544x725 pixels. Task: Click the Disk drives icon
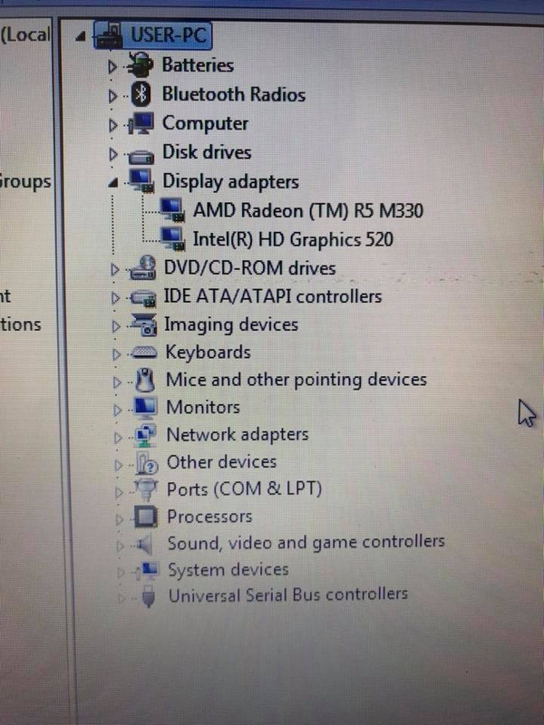(x=141, y=155)
